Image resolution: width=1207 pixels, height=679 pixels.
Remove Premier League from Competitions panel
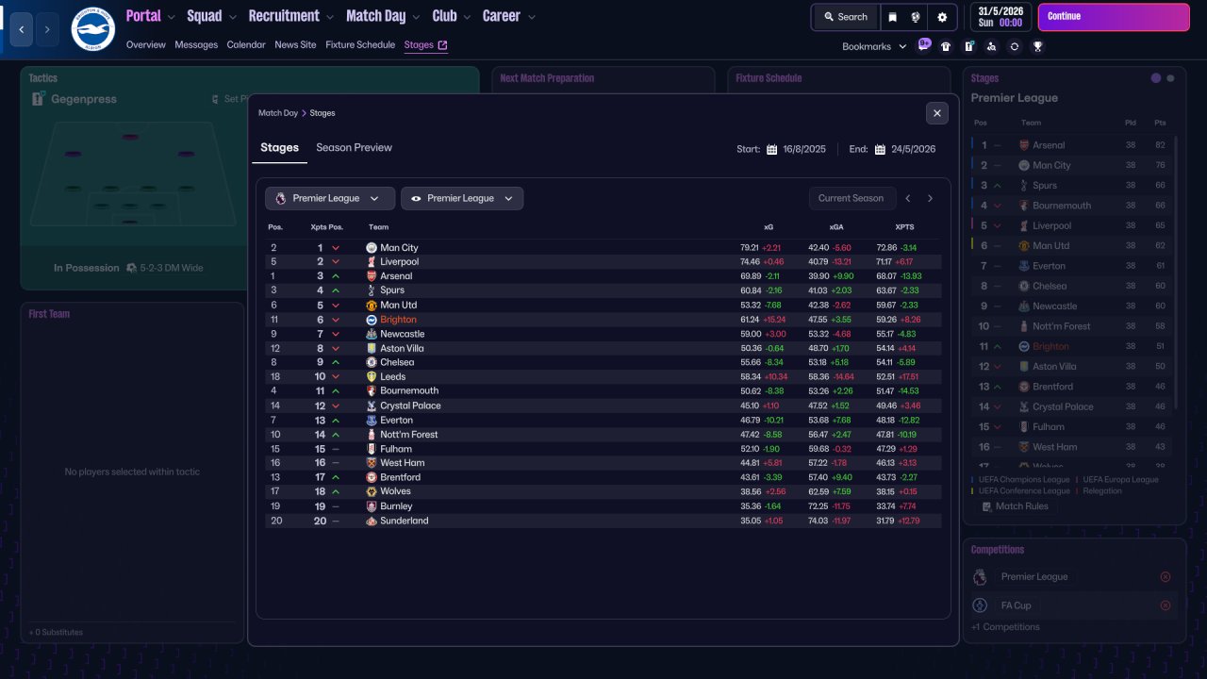(x=1165, y=577)
